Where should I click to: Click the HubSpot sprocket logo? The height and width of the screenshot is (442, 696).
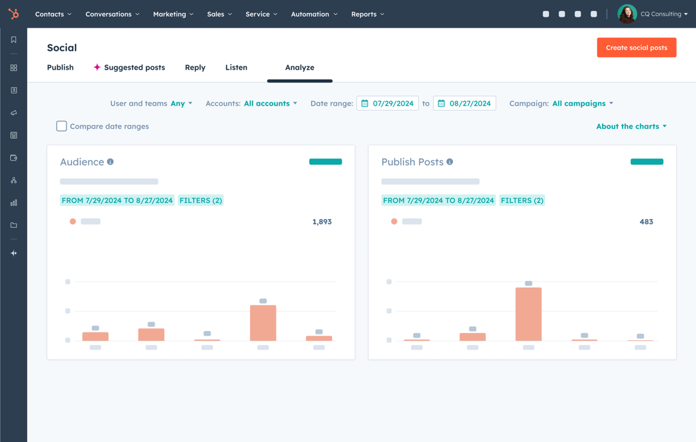pyautogui.click(x=14, y=14)
